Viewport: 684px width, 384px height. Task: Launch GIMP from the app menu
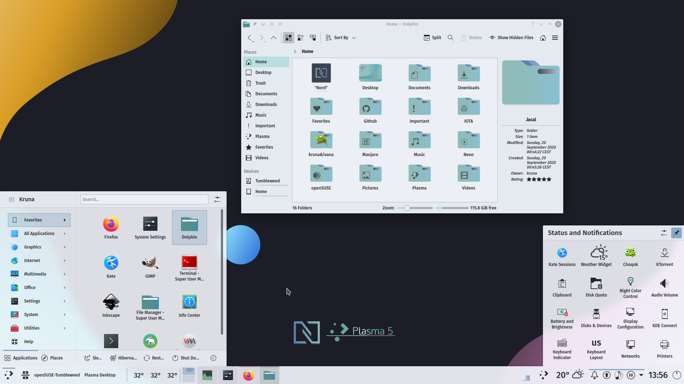[150, 267]
